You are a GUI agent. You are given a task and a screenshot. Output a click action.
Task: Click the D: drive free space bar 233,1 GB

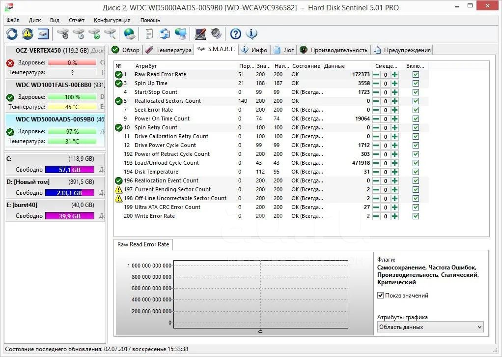[70, 193]
